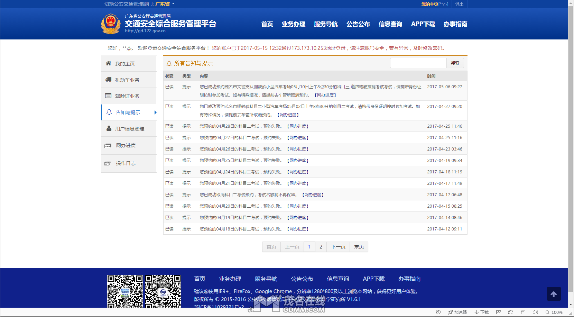Screen dimensions: 574x317
Task: Click the 搜索 button
Action: point(455,63)
